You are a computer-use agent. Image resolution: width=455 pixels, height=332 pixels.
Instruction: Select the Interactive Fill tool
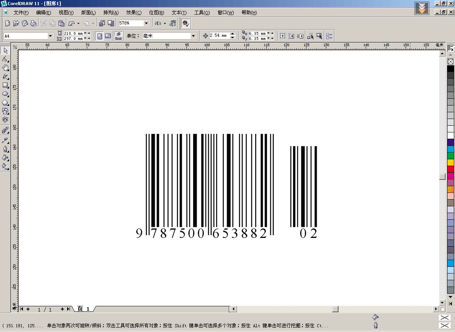pos(5,166)
